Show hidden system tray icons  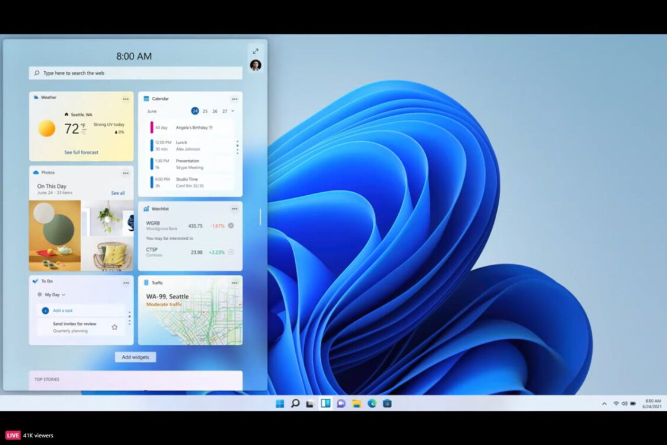click(604, 403)
